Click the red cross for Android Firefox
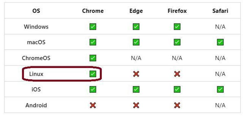Viewport: 243px width, 116px height. [x=177, y=105]
